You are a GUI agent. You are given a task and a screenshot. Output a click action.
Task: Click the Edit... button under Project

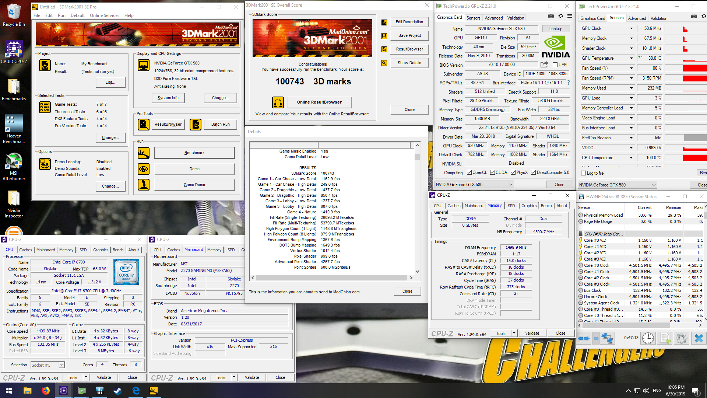coord(110,83)
